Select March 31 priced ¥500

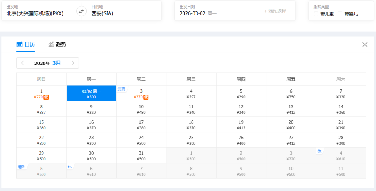click(141, 156)
